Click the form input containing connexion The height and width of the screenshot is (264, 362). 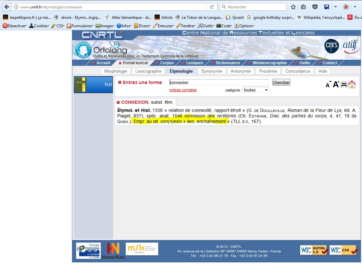tap(219, 82)
